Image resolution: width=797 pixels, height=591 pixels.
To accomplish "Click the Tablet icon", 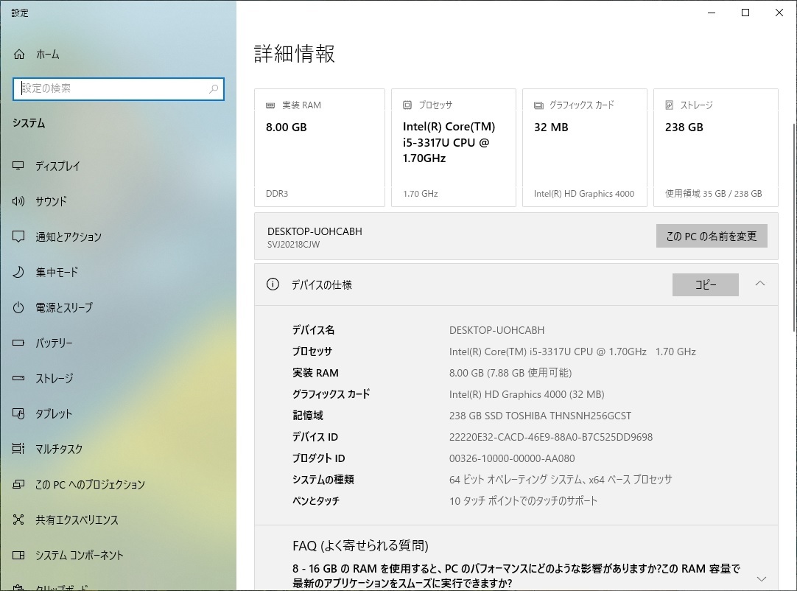I will pos(18,413).
